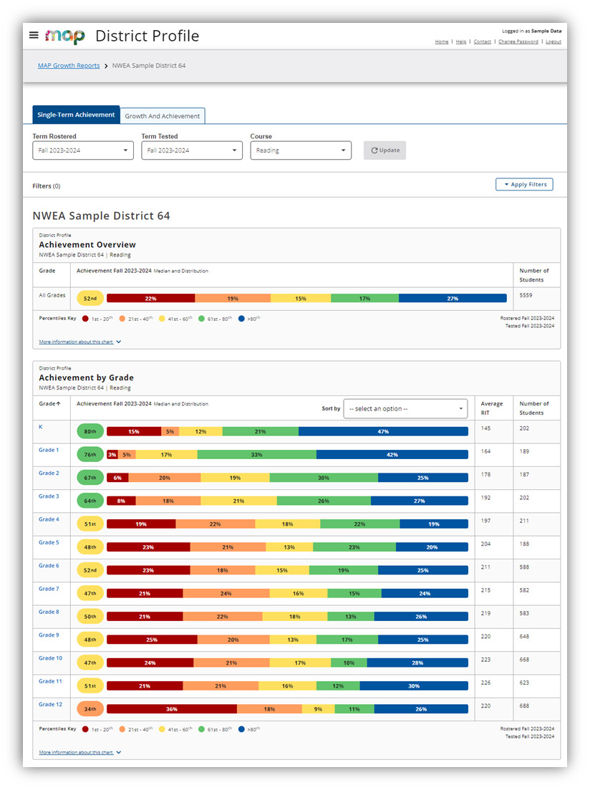
Task: Expand Apply Filters
Action: point(524,185)
